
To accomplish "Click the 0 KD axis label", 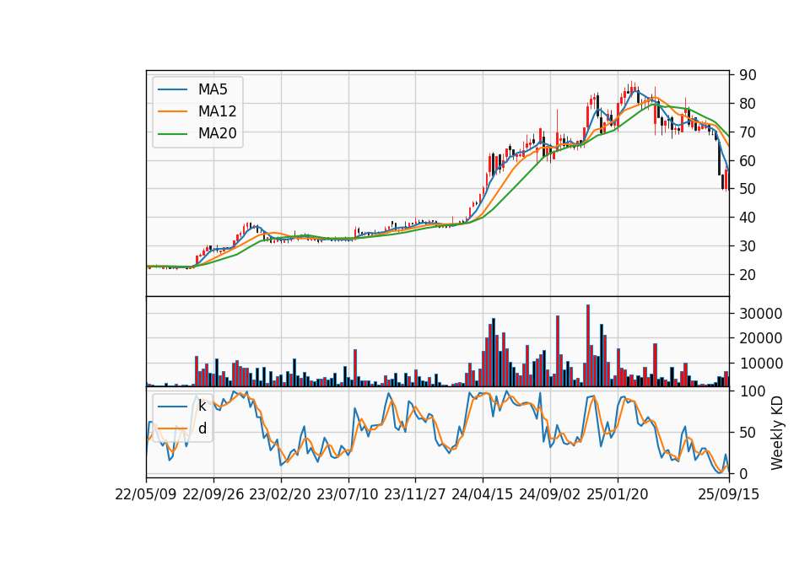I will [x=743, y=473].
